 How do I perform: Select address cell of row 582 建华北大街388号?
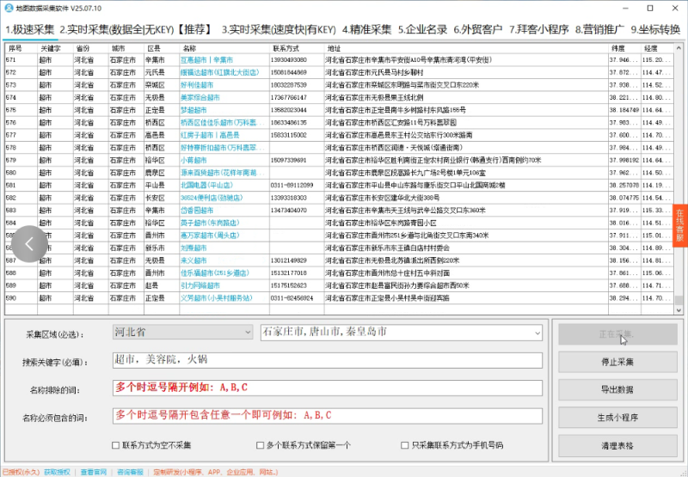(x=466, y=198)
